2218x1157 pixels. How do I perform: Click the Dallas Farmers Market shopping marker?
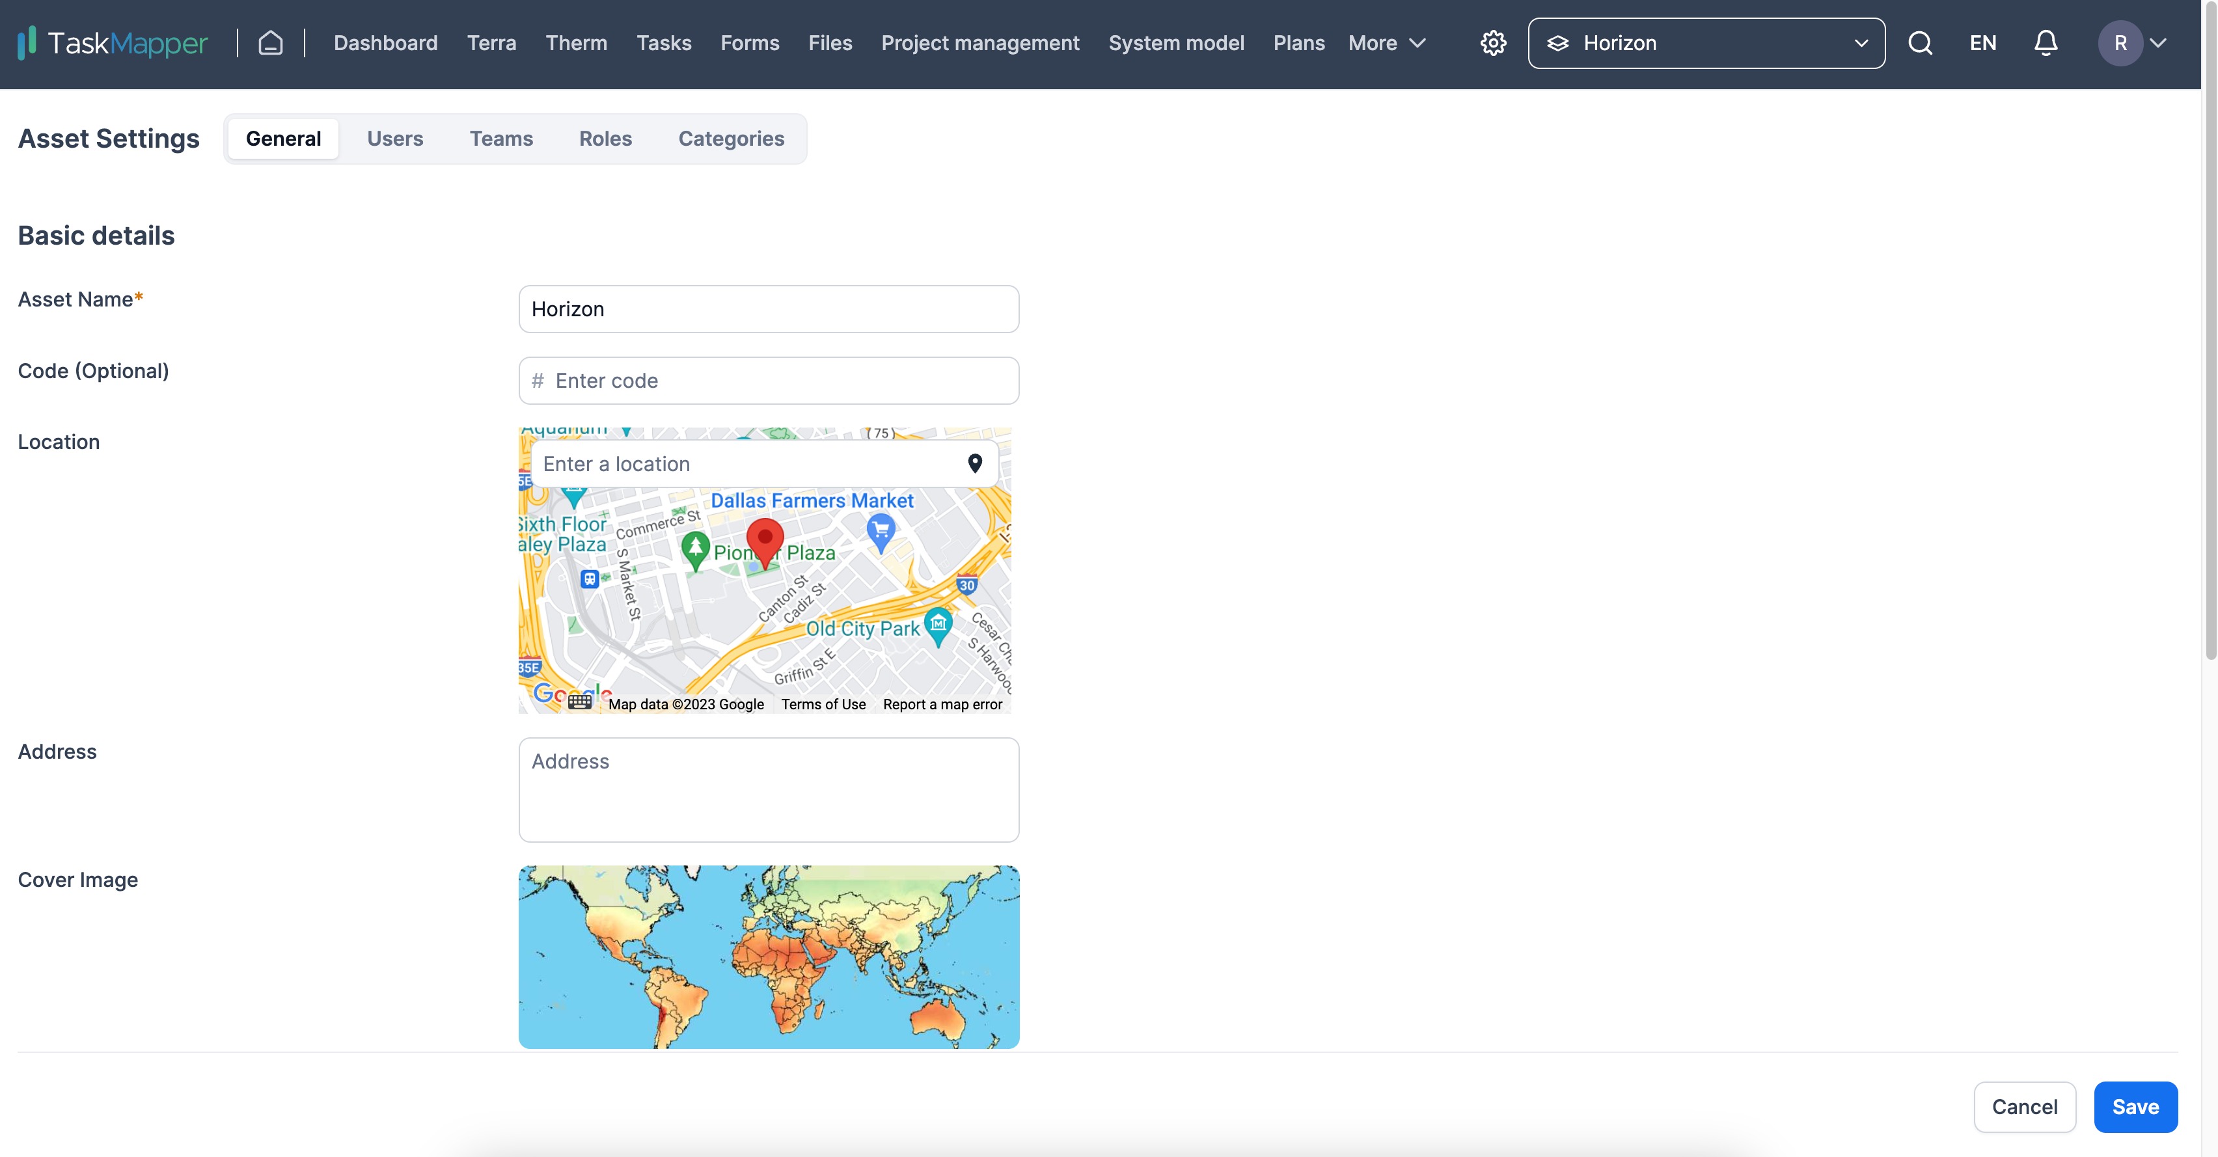pyautogui.click(x=880, y=532)
